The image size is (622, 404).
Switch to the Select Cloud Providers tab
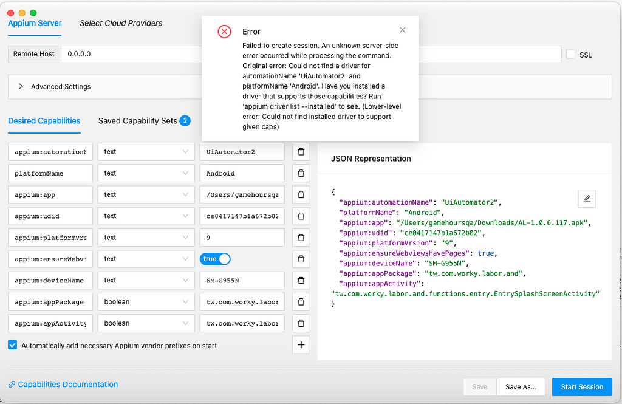point(121,23)
